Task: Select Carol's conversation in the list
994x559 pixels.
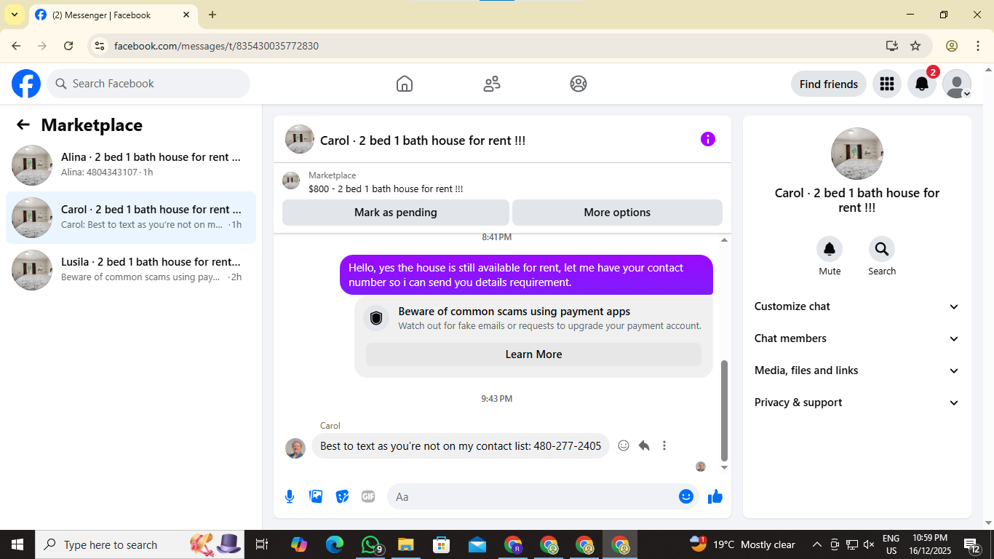Action: tap(131, 218)
